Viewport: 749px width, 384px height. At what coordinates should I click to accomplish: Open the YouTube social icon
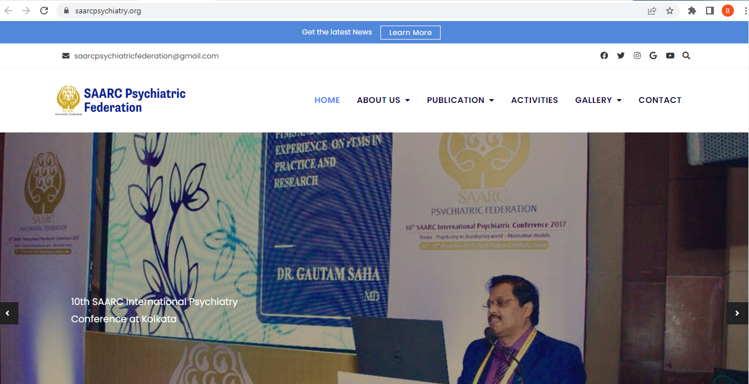[x=670, y=56]
